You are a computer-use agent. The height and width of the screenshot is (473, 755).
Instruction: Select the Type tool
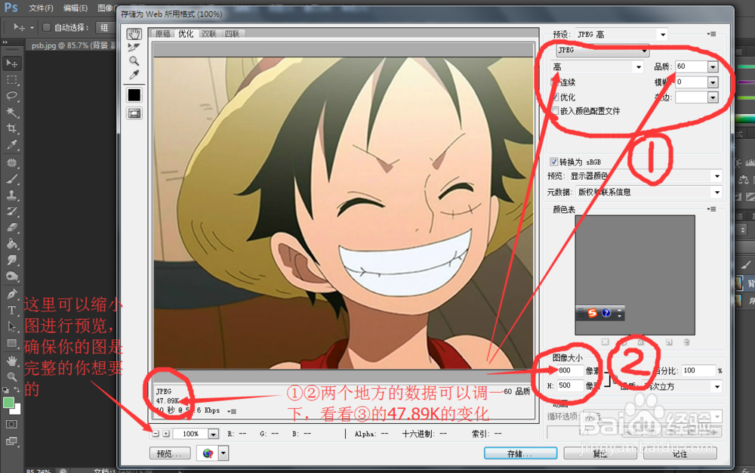click(x=11, y=311)
